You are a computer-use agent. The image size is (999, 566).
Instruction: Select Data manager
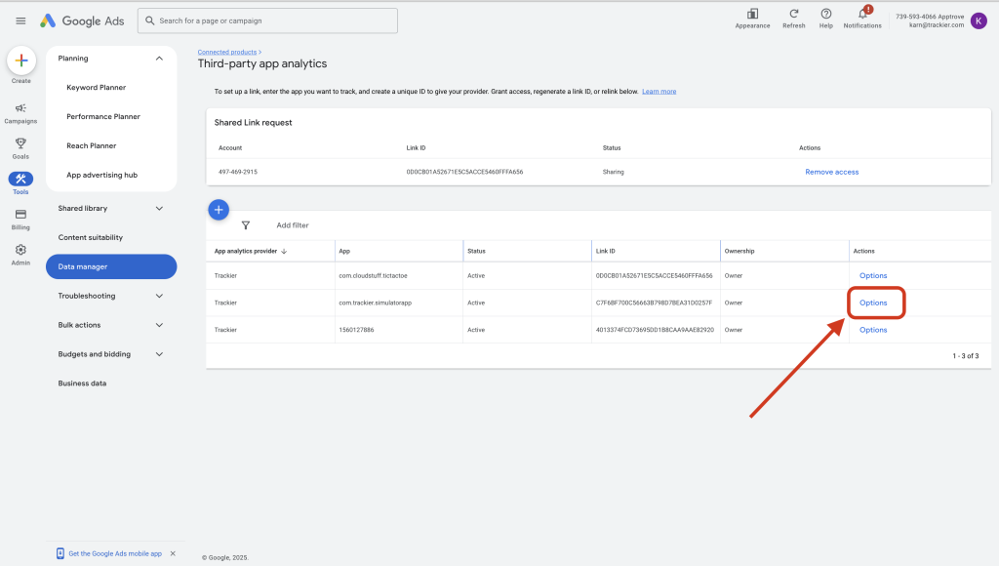pos(111,266)
